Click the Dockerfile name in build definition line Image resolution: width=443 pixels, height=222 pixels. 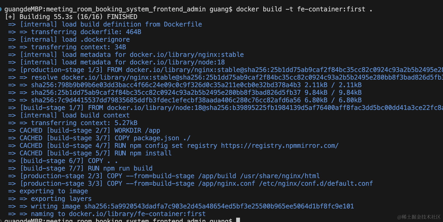(183, 24)
